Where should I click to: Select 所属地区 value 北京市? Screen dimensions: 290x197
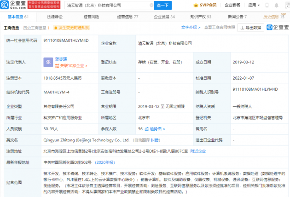tap(144, 118)
